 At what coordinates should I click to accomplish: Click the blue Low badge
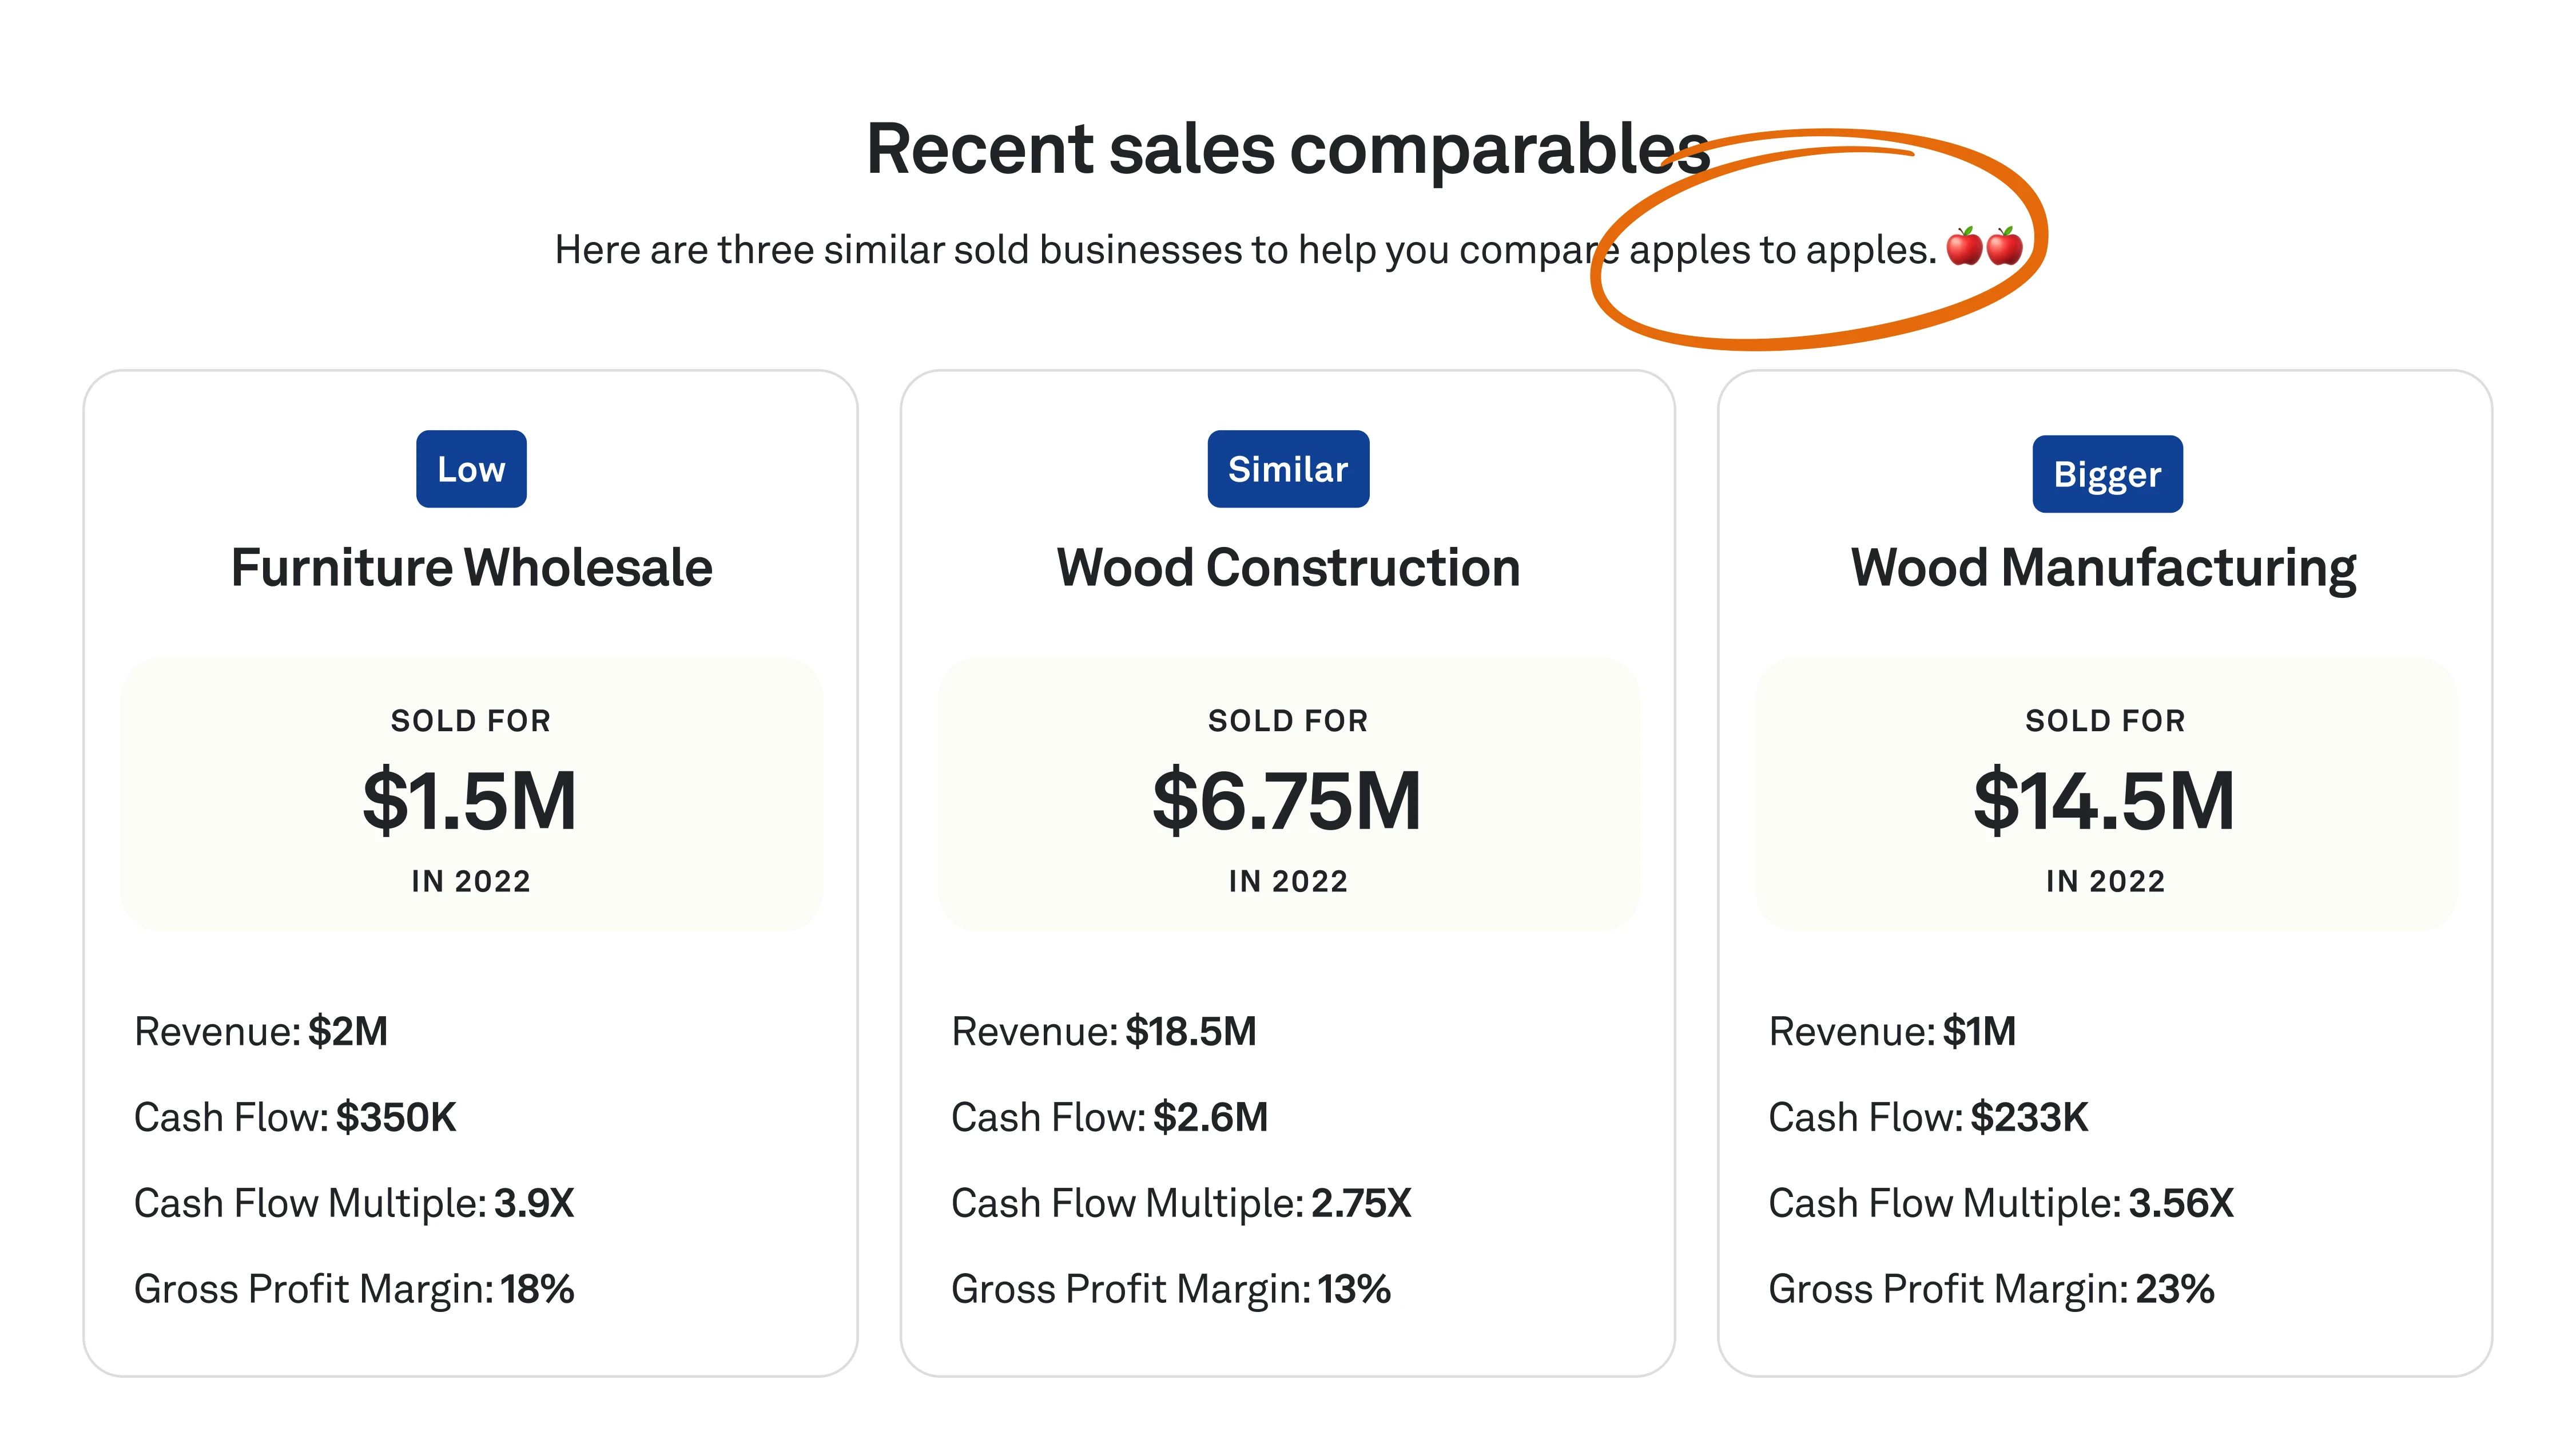pos(471,469)
